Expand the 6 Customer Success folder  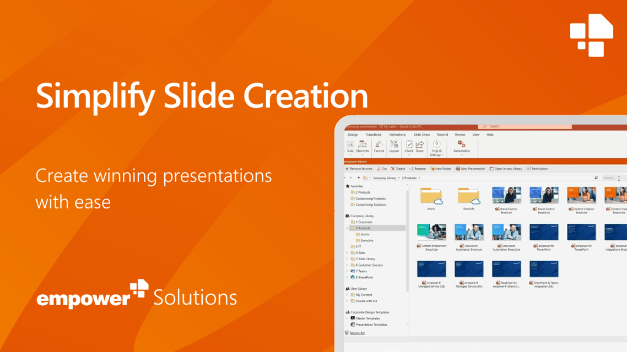(x=347, y=265)
